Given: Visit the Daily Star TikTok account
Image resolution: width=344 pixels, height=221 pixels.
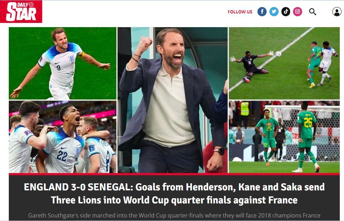Looking at the screenshot, I should coord(286,12).
